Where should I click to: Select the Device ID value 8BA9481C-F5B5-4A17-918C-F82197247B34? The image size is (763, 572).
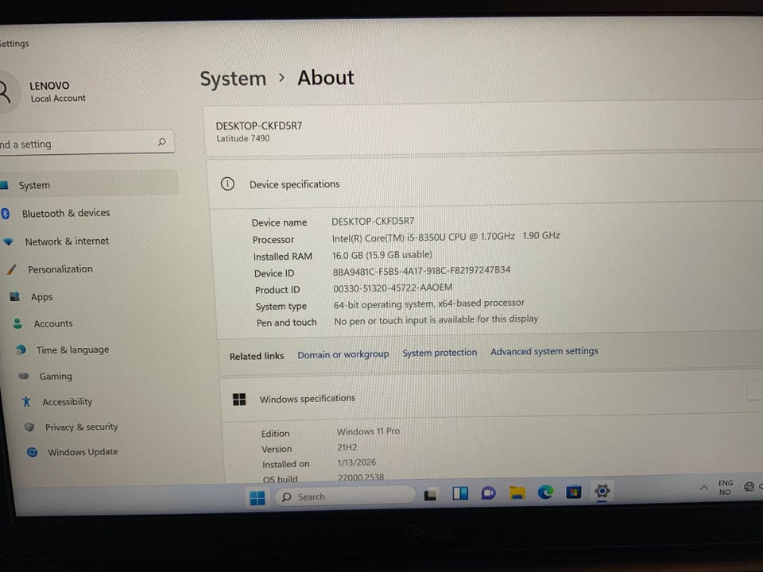[421, 271]
